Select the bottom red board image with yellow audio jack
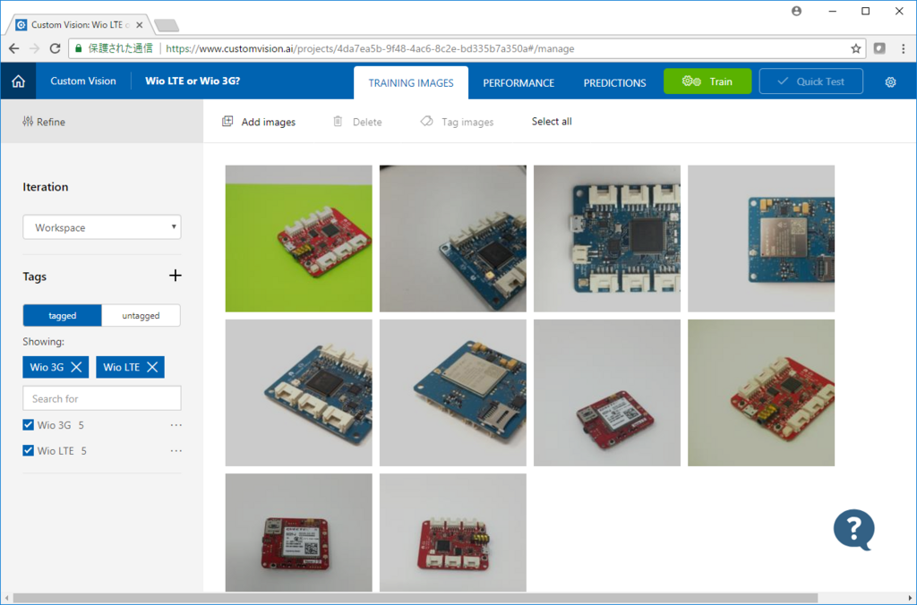Image resolution: width=917 pixels, height=605 pixels. tap(452, 533)
